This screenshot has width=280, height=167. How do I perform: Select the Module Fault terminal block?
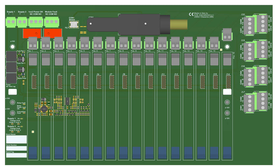click(51, 22)
